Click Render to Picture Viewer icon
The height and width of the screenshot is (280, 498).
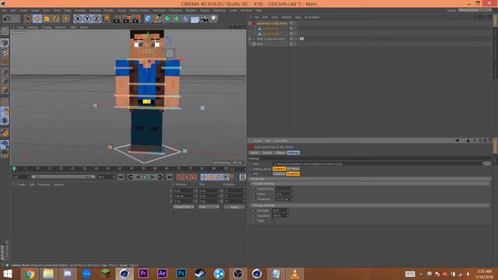tap(127, 19)
